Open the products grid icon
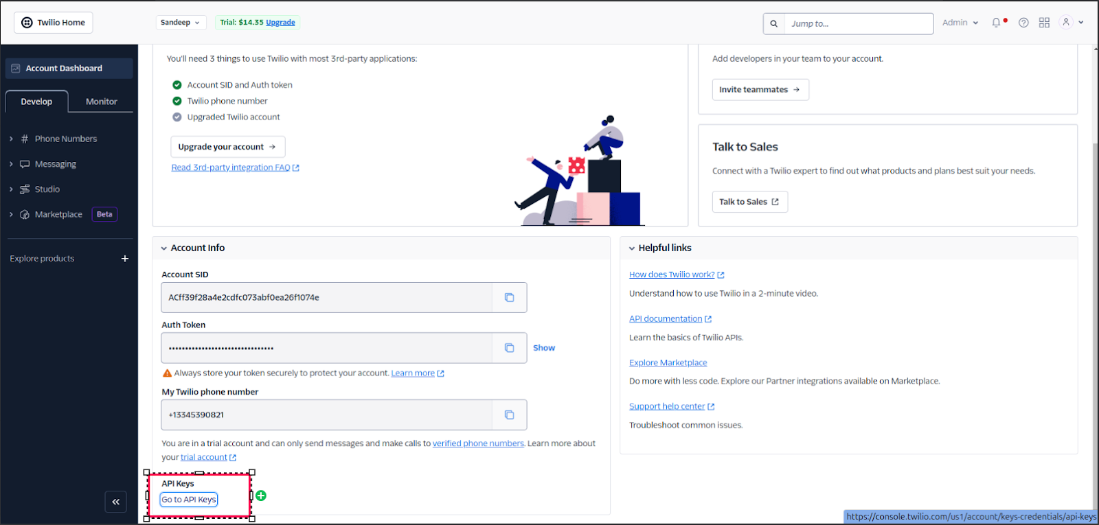Viewport: 1099px width, 525px height. coord(1044,23)
